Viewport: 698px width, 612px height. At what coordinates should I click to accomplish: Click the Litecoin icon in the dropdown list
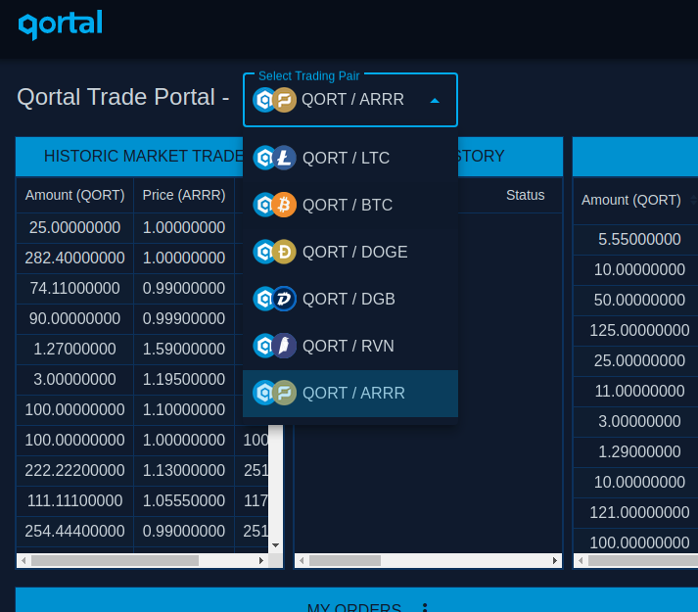(x=284, y=158)
